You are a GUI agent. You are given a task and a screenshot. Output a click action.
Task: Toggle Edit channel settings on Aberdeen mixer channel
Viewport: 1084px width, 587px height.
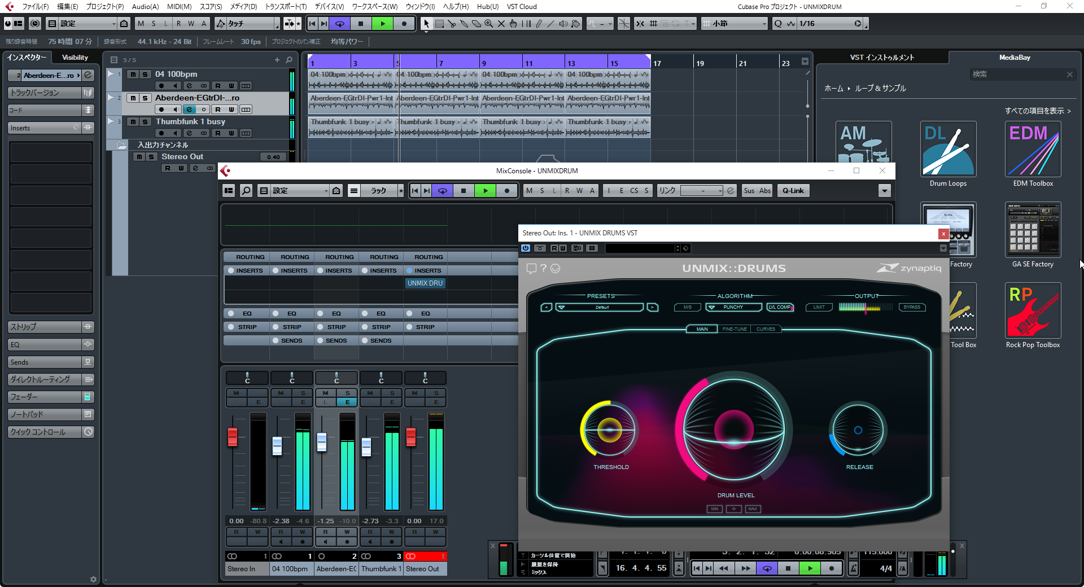coord(348,402)
